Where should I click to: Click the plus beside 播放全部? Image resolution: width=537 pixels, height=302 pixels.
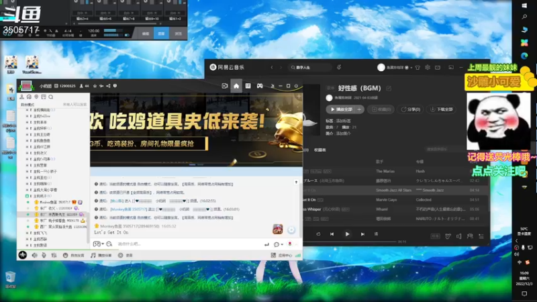[360, 109]
